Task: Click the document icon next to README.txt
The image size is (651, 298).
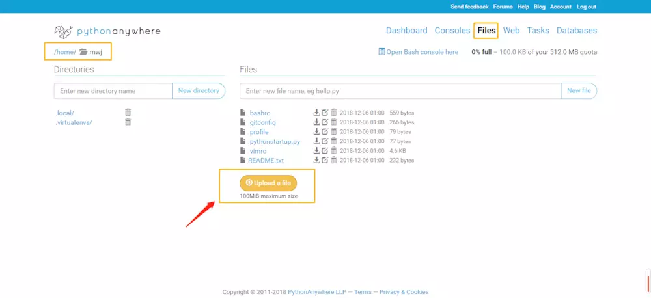Action: point(243,160)
